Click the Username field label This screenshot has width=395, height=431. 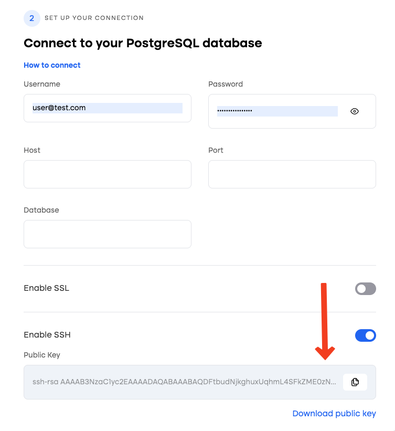pos(42,84)
